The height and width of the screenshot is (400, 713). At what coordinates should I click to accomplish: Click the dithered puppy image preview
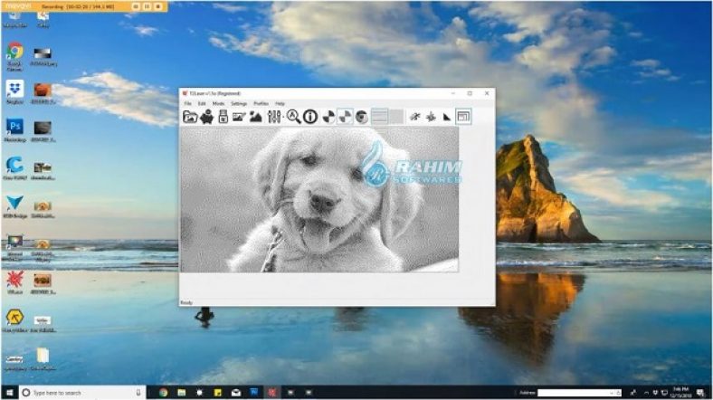pos(319,199)
